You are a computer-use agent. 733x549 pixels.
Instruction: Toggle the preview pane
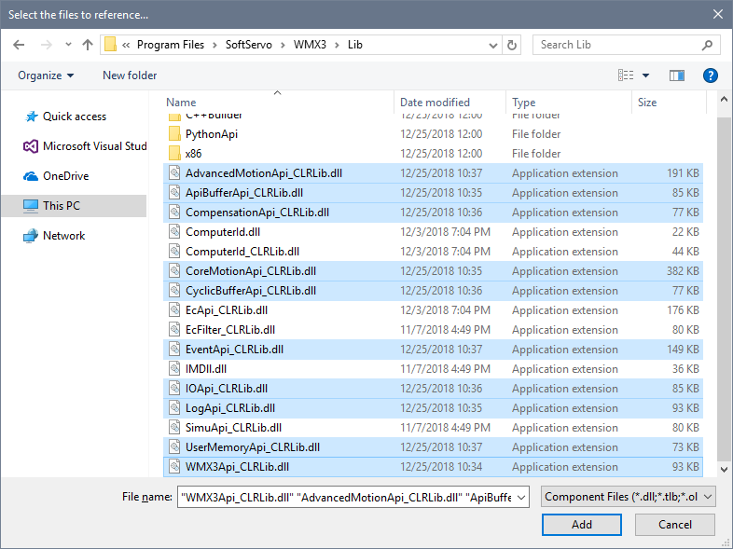[x=676, y=75]
